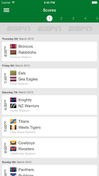Tap the 1300Smiles Stadium venue label
This screenshot has width=99, height=176.
(x=23, y=153)
